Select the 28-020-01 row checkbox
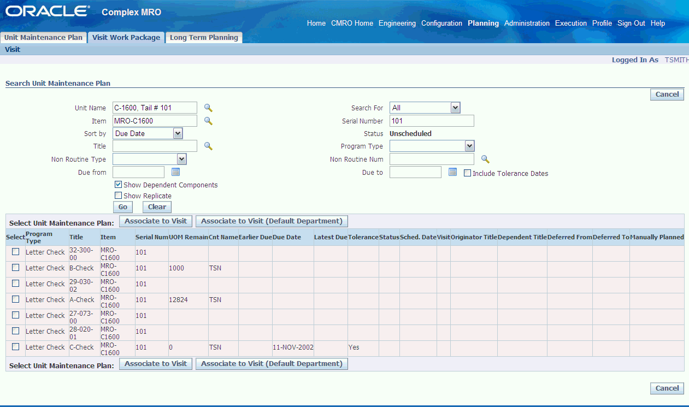Viewport: 689px width, 407px height. pyautogui.click(x=15, y=331)
